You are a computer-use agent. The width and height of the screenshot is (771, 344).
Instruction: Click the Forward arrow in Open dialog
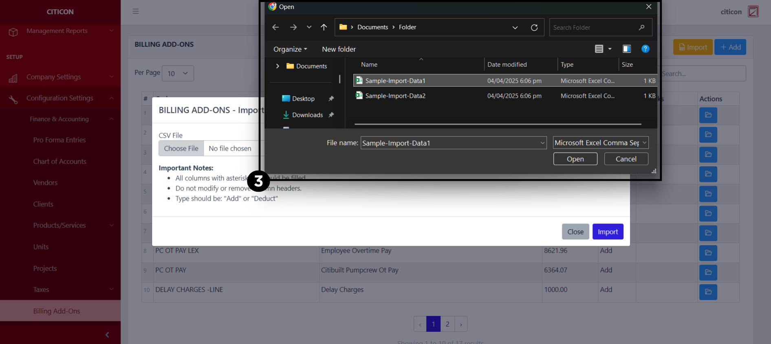pos(293,27)
